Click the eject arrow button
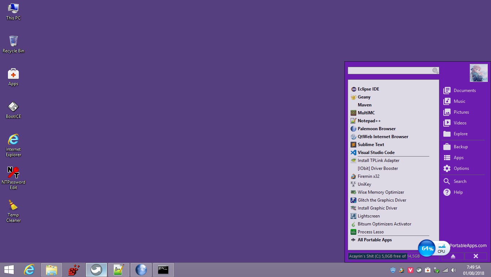Image resolution: width=491 pixels, height=277 pixels. click(453, 256)
